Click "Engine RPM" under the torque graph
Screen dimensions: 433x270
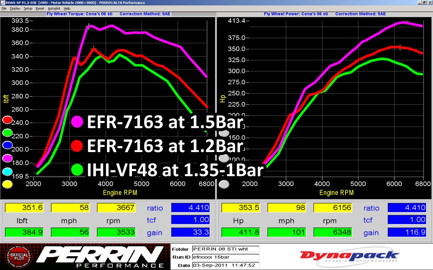(120, 193)
